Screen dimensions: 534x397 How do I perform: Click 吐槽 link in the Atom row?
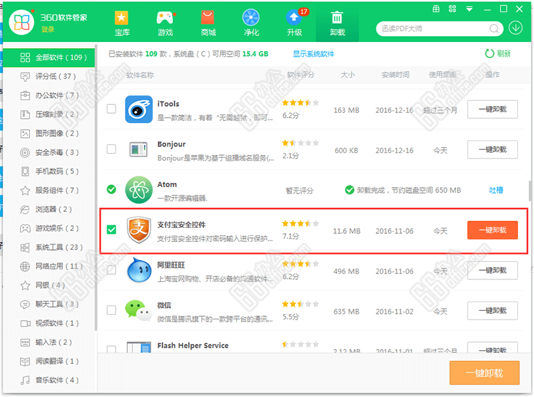(x=496, y=190)
